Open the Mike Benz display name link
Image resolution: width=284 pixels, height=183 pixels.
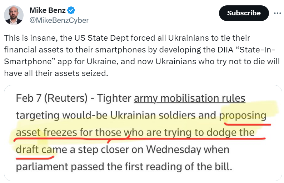point(48,11)
